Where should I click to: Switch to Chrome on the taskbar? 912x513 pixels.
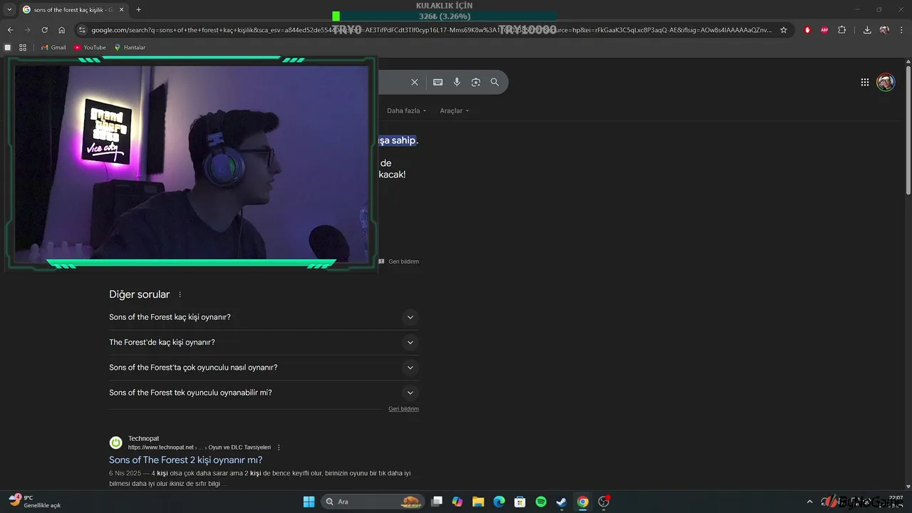[x=583, y=502]
